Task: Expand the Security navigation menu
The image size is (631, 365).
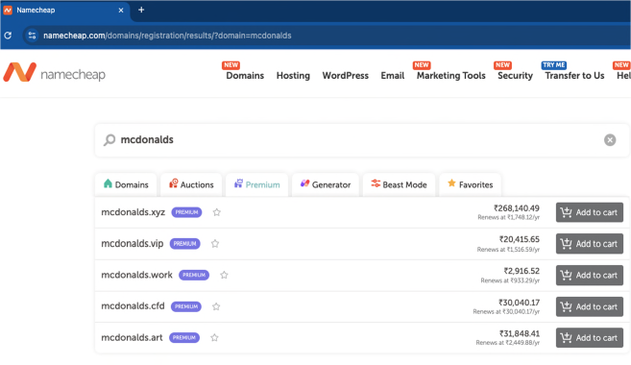Action: [x=515, y=76]
